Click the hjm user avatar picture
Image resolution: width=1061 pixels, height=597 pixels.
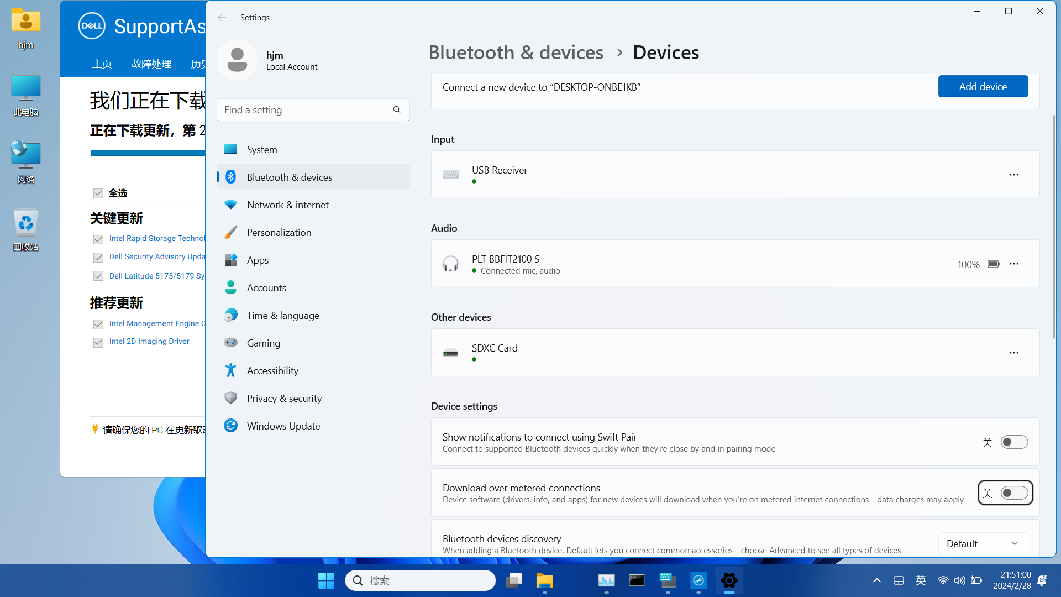coord(237,60)
